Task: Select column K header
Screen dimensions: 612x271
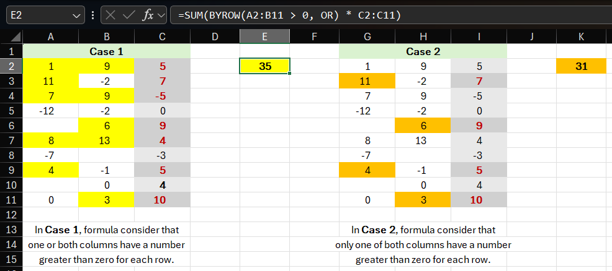Action: 581,37
